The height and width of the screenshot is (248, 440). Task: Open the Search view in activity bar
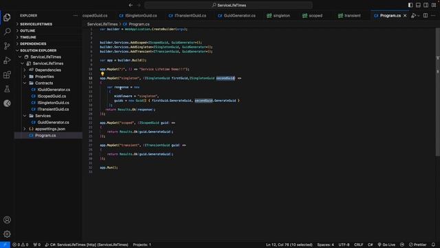7,32
